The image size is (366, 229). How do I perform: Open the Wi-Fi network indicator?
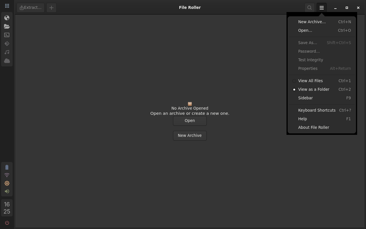[x=7, y=175]
